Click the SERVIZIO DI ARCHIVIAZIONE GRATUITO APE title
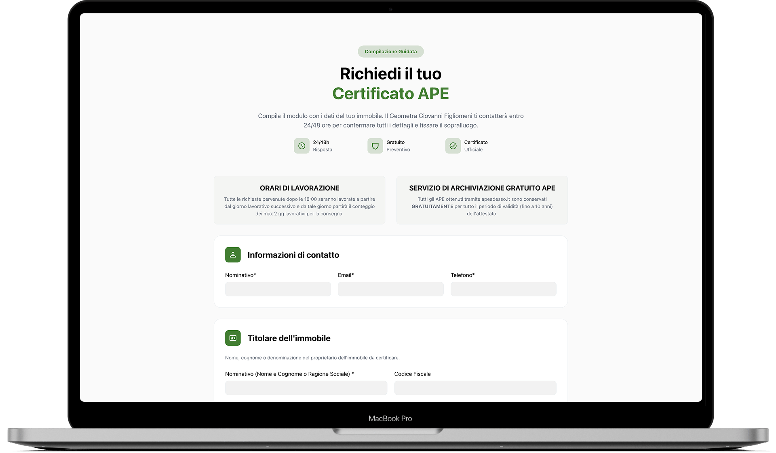This screenshot has width=776, height=453. click(482, 188)
